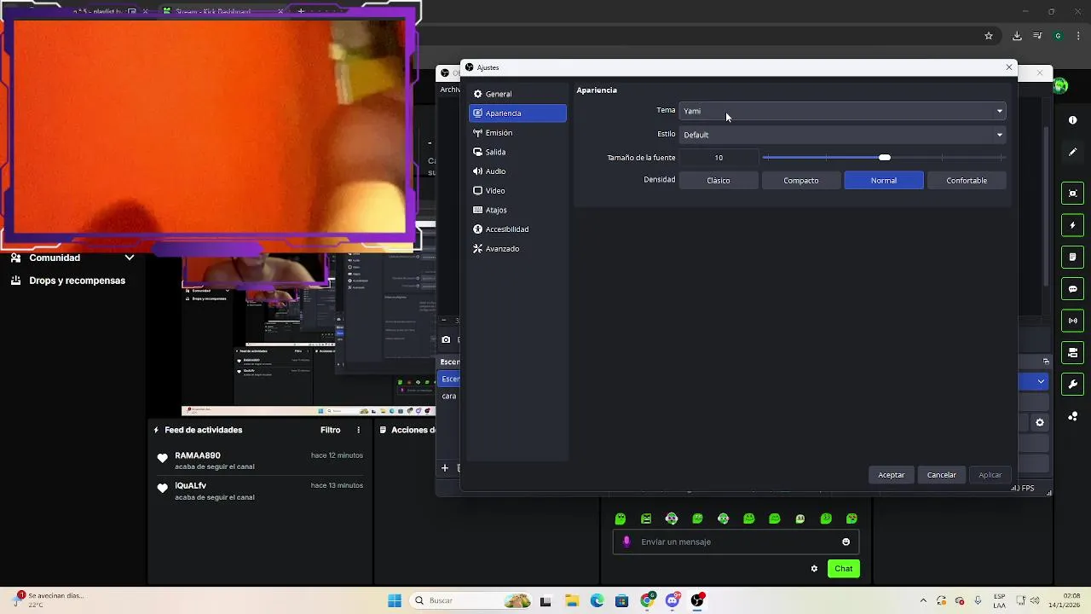Click the lightning bolt icon in right sidebar

coord(1072,225)
